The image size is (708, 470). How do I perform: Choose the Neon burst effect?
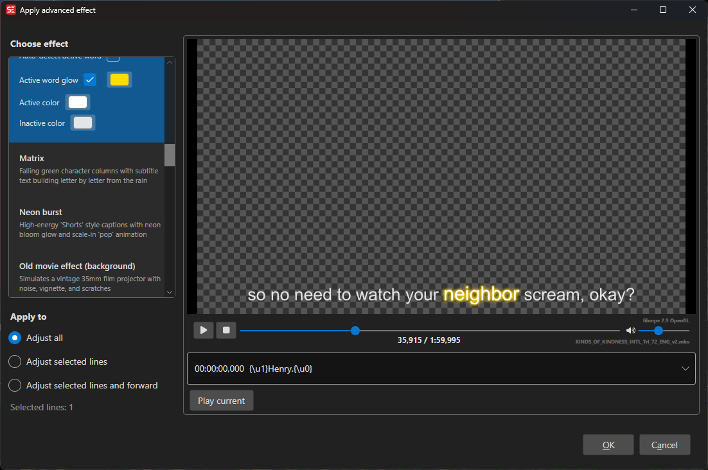(87, 223)
